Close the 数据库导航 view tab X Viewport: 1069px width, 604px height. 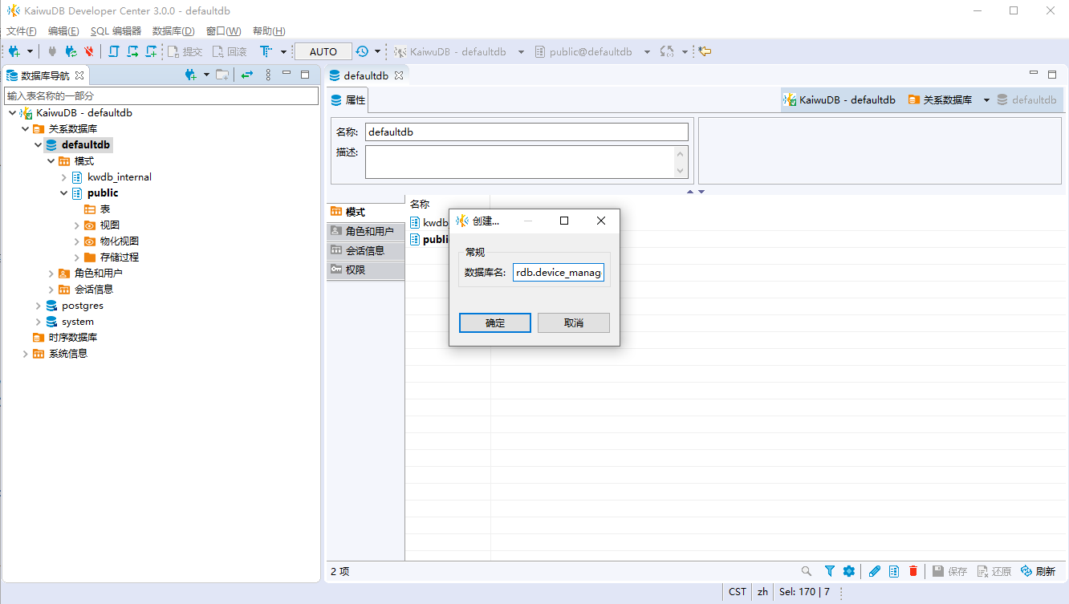click(x=79, y=75)
